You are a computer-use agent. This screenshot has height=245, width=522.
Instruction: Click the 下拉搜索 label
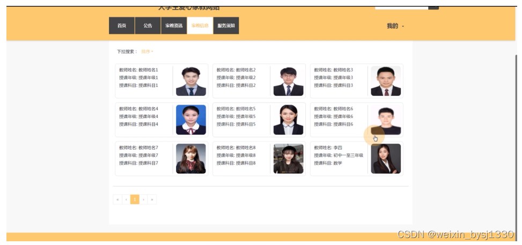(127, 51)
